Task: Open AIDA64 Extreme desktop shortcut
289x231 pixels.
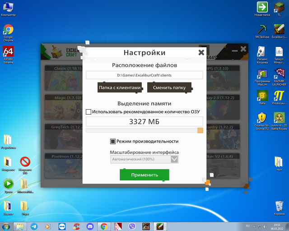Action: (x=8, y=55)
